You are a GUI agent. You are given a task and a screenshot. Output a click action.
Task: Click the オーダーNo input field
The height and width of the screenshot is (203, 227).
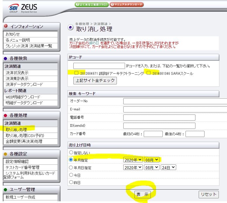point(175,101)
